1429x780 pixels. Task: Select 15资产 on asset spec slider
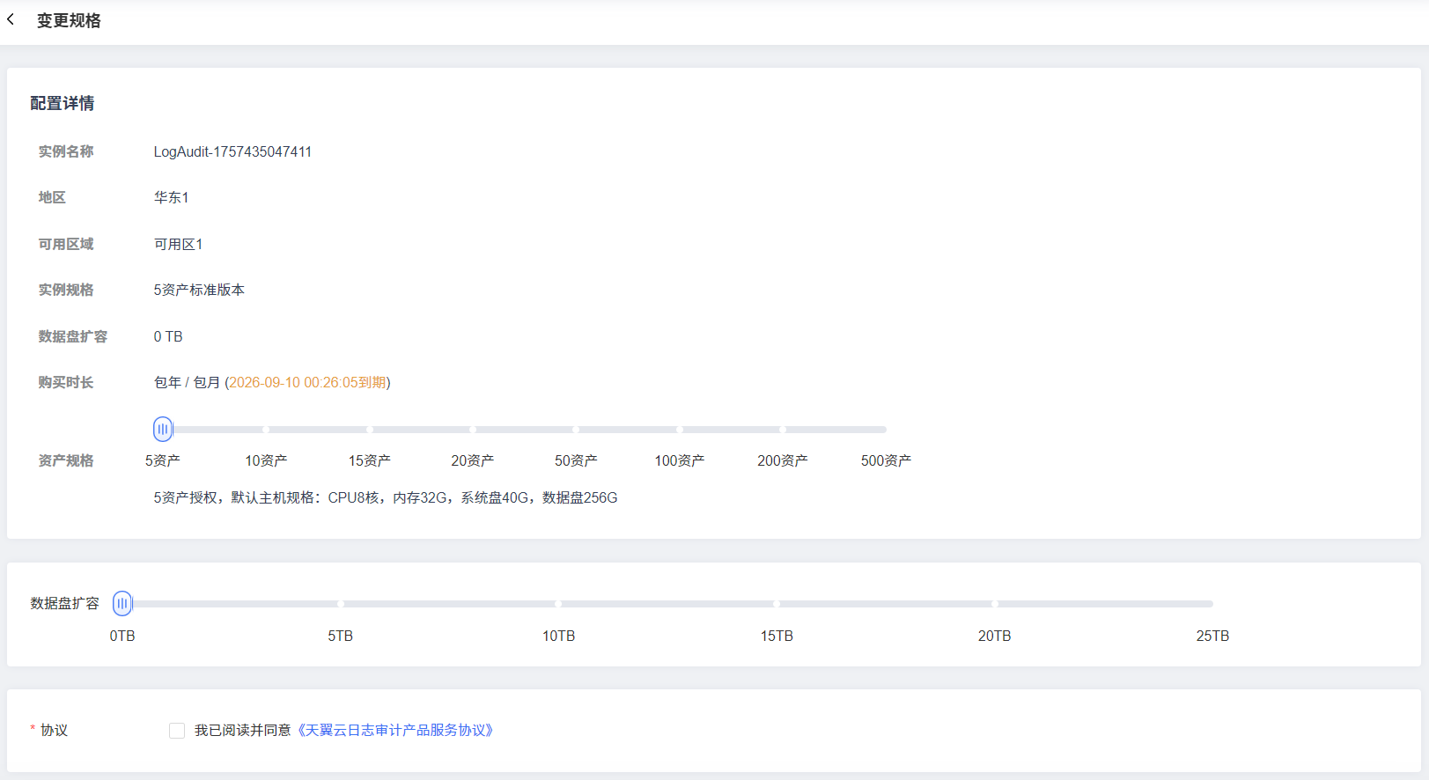coord(370,430)
